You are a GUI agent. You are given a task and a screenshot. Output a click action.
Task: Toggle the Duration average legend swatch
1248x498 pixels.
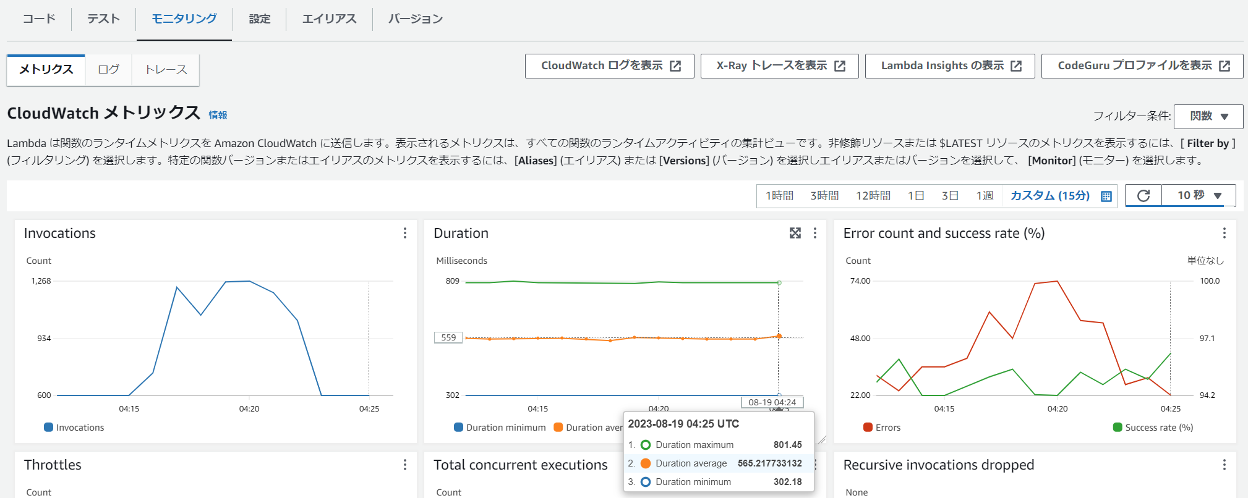coord(558,427)
